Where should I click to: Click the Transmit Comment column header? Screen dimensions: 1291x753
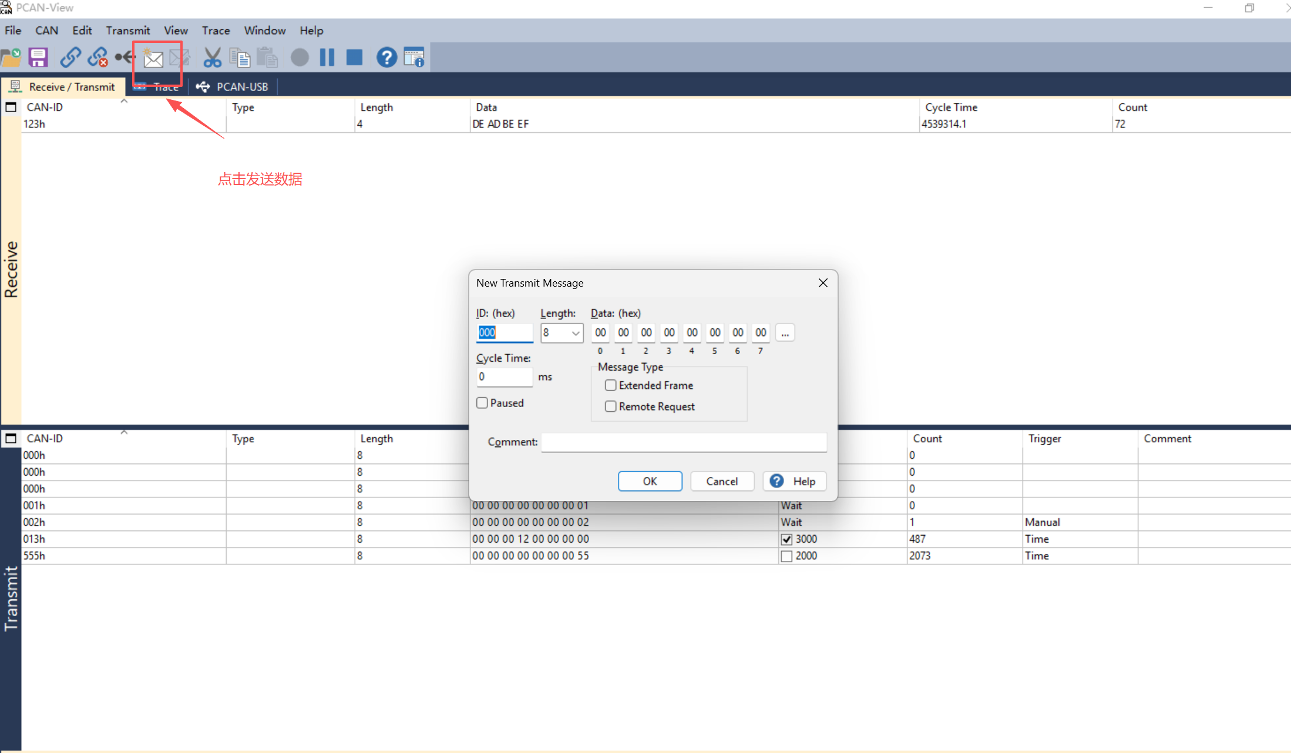(1214, 439)
